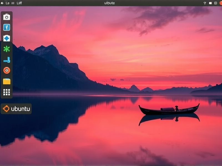Click the boat on the lake wallpaper

point(169,110)
